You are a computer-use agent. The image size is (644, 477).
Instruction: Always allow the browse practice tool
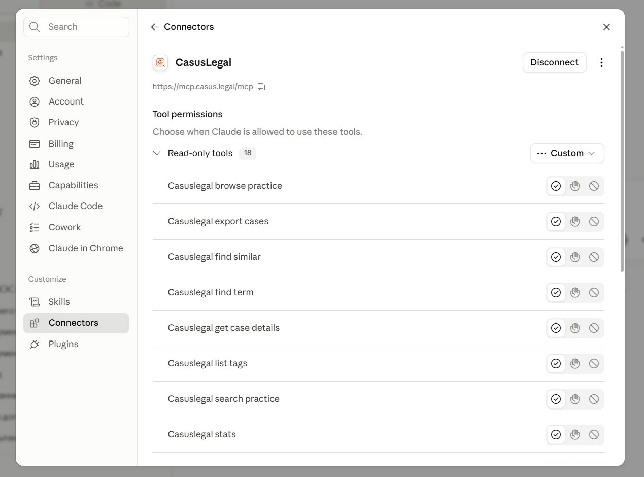click(x=556, y=186)
